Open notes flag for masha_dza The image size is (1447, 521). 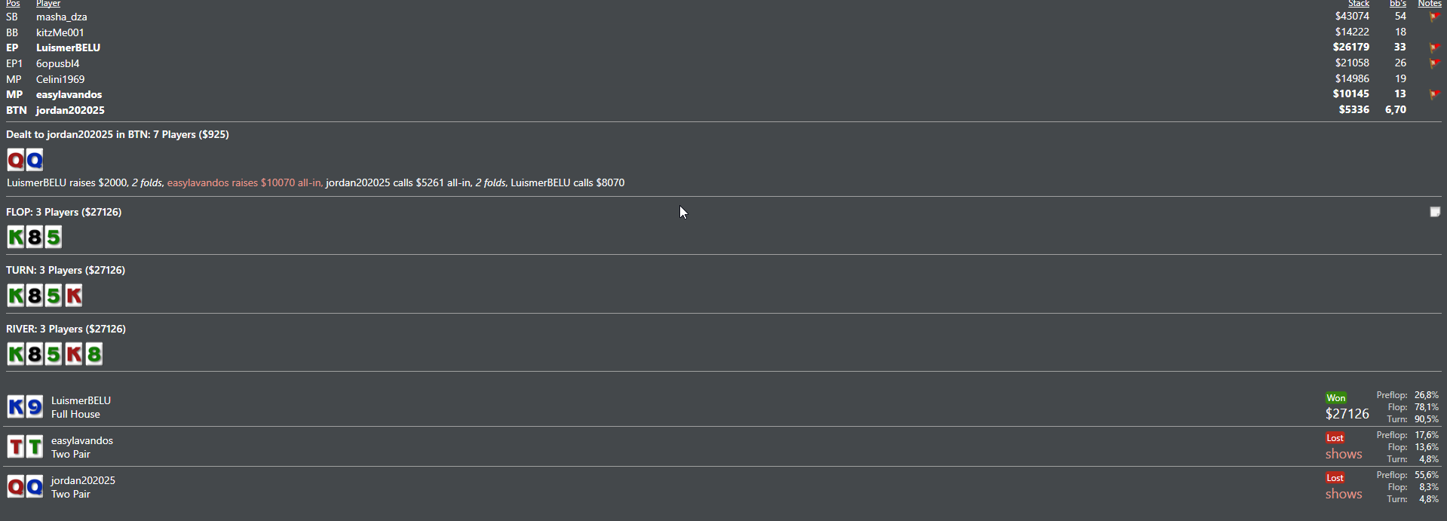(x=1434, y=17)
